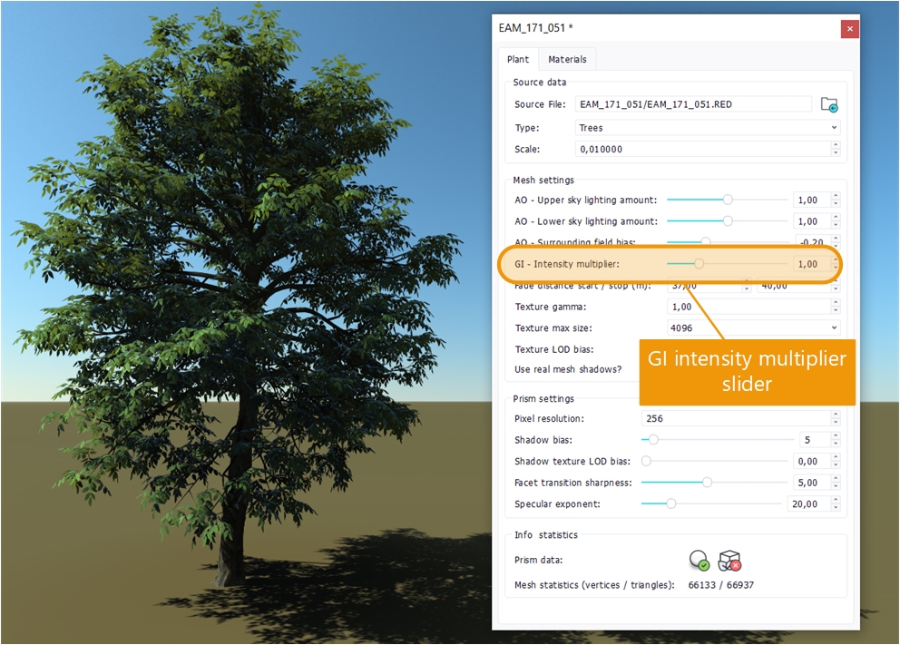Click the Specular exponent value field
This screenshot has height=645, width=900.
806,504
